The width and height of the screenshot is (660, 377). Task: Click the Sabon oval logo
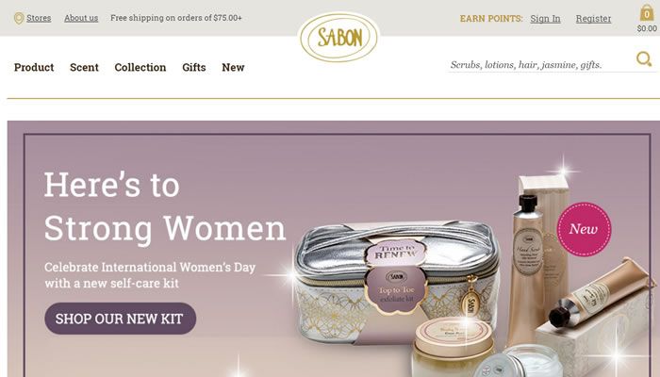click(x=338, y=38)
